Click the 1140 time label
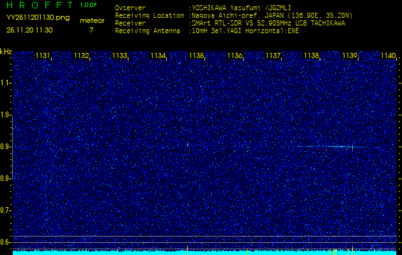Image resolution: width=402 pixels, height=255 pixels. pos(388,55)
